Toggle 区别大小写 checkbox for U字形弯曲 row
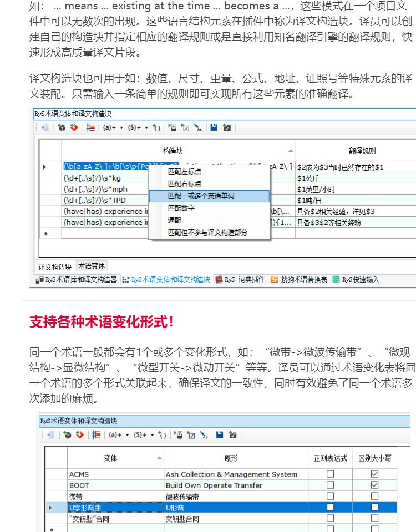 [x=374, y=507]
